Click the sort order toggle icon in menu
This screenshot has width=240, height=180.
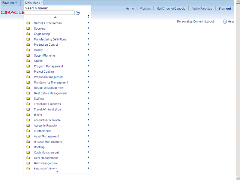point(88,16)
